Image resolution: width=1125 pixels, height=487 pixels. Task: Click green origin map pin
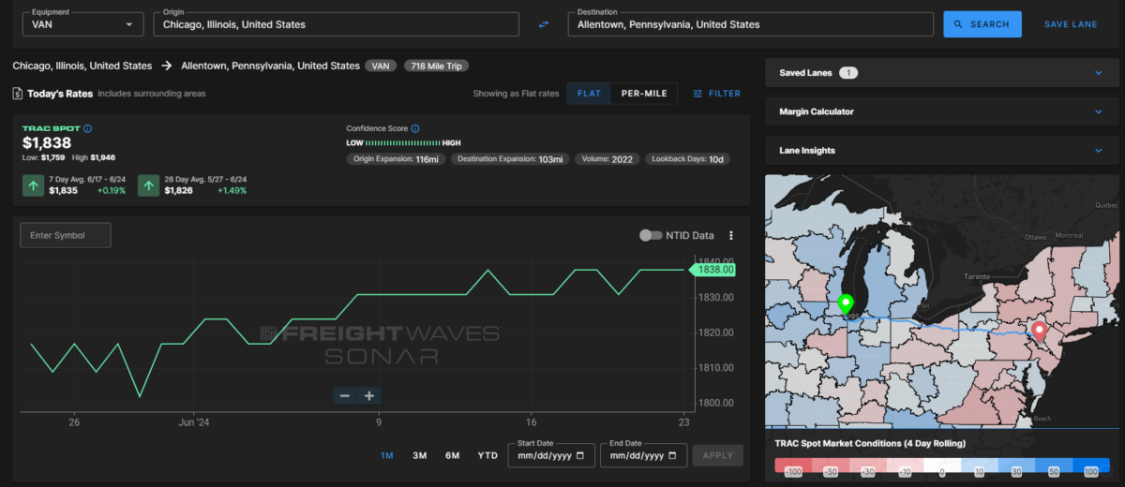tap(846, 304)
